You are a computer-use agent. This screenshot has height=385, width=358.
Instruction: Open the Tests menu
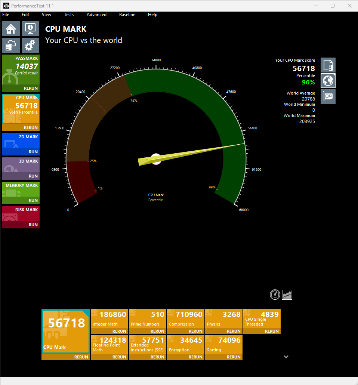[69, 15]
